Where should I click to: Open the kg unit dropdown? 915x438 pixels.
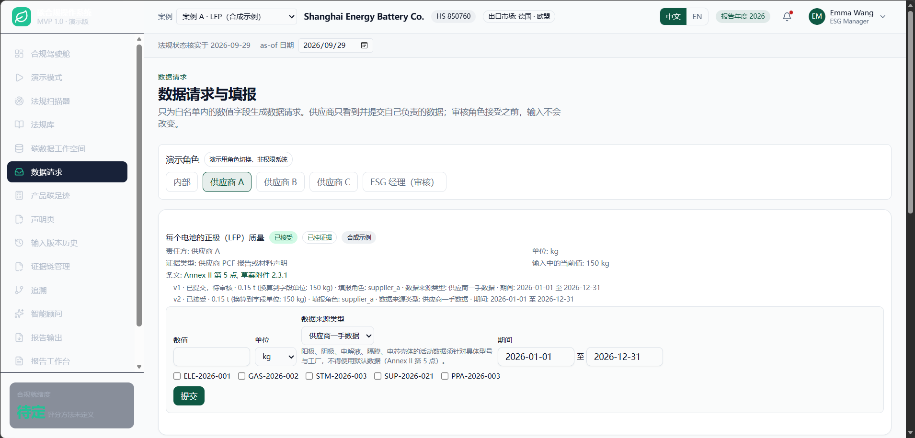pyautogui.click(x=275, y=357)
